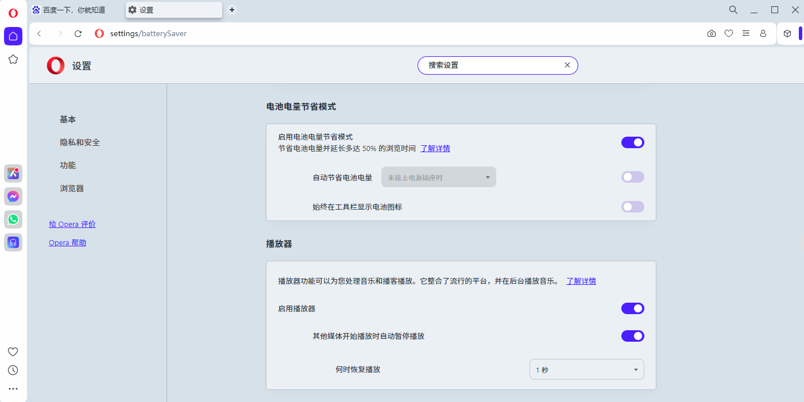Open the History clock icon
The image size is (804, 402).
coord(13,370)
